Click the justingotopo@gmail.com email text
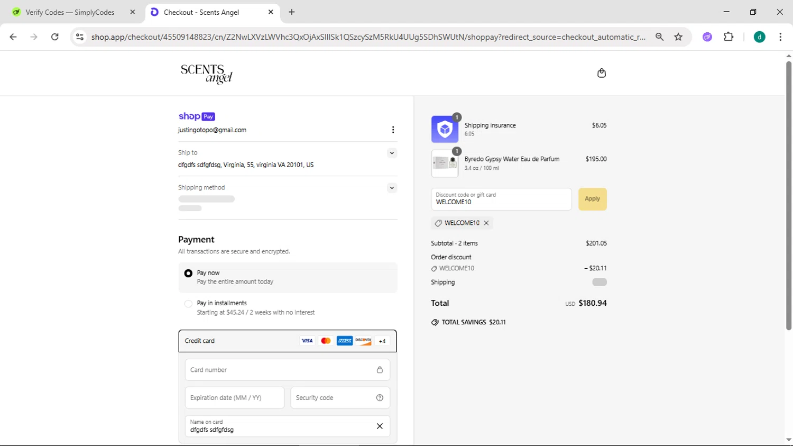Viewport: 793px width, 446px height. (x=212, y=130)
